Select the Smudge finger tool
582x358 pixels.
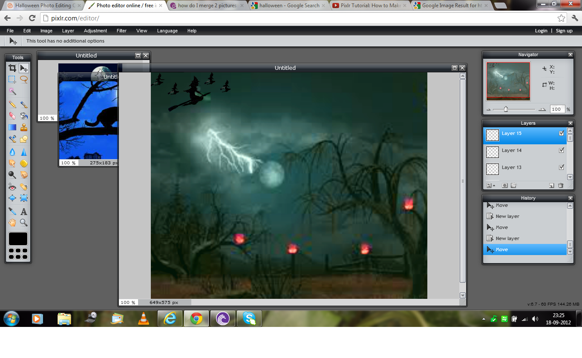tap(12, 163)
